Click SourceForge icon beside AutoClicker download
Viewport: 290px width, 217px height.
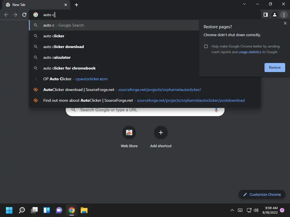36,90
